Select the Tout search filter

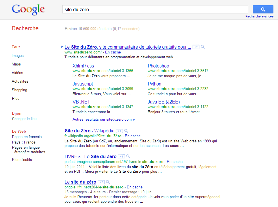tap(16, 47)
